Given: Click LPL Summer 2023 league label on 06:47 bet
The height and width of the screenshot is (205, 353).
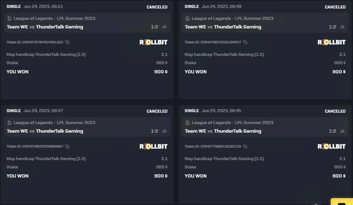Looking at the screenshot, I should click(76, 123).
